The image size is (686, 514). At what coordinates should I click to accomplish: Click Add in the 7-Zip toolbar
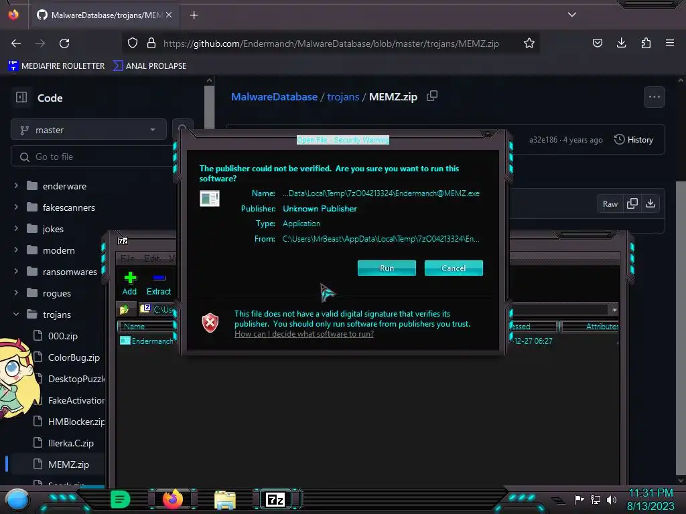[x=129, y=284]
